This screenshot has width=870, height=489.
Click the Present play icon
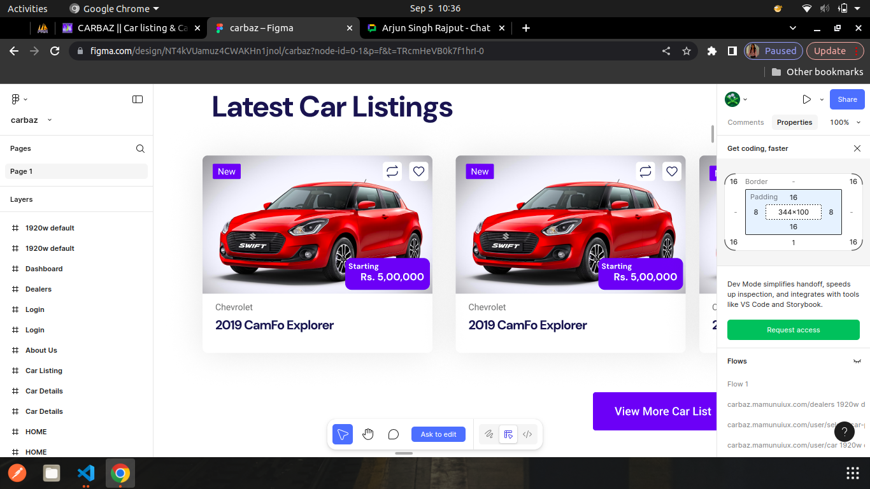pyautogui.click(x=806, y=99)
